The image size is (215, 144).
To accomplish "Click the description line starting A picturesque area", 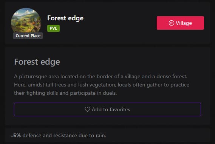I will (x=101, y=76).
